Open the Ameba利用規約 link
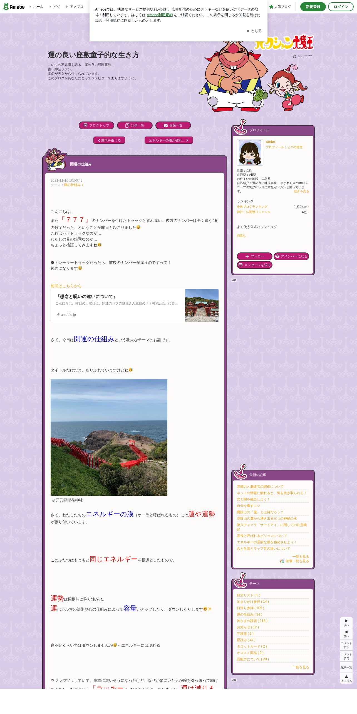Image resolution: width=357 pixels, height=714 pixels. click(x=160, y=15)
